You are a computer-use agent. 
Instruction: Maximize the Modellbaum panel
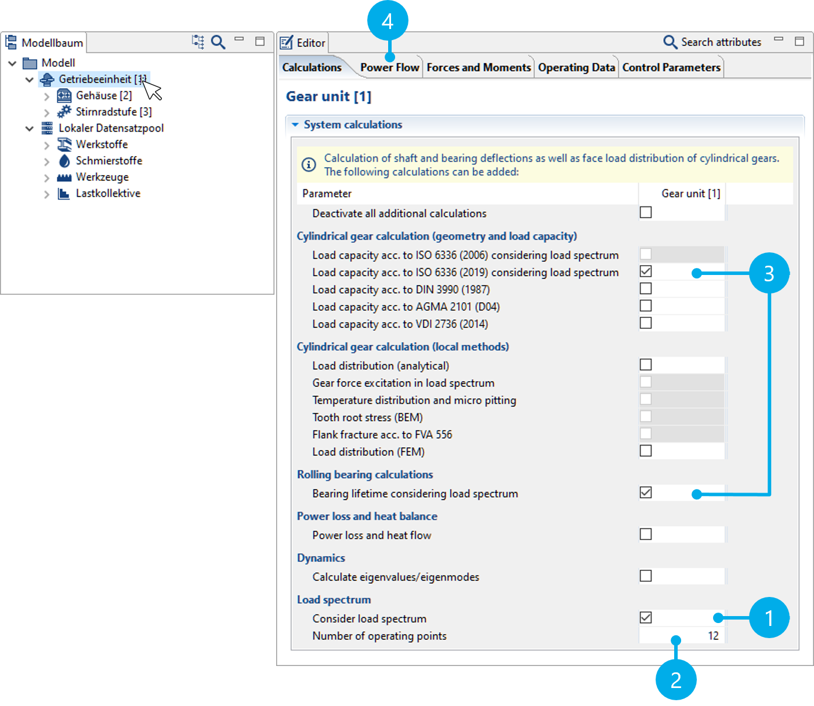click(260, 41)
